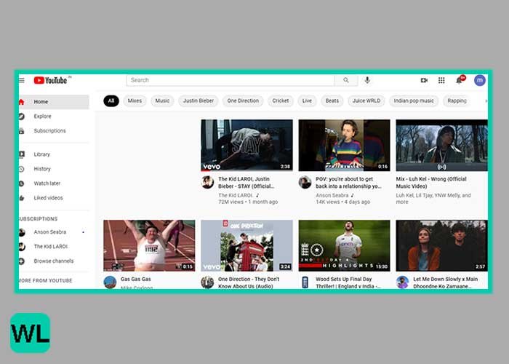Screen dimensions: 509x364
Task: Select the Cricket filter chip
Action: [281, 100]
